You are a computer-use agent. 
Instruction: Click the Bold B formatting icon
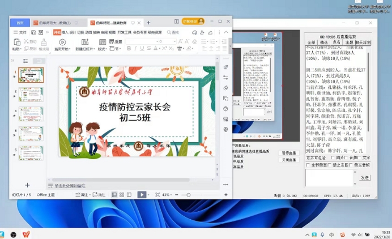129,48
